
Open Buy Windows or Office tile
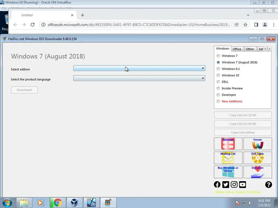pos(228,172)
